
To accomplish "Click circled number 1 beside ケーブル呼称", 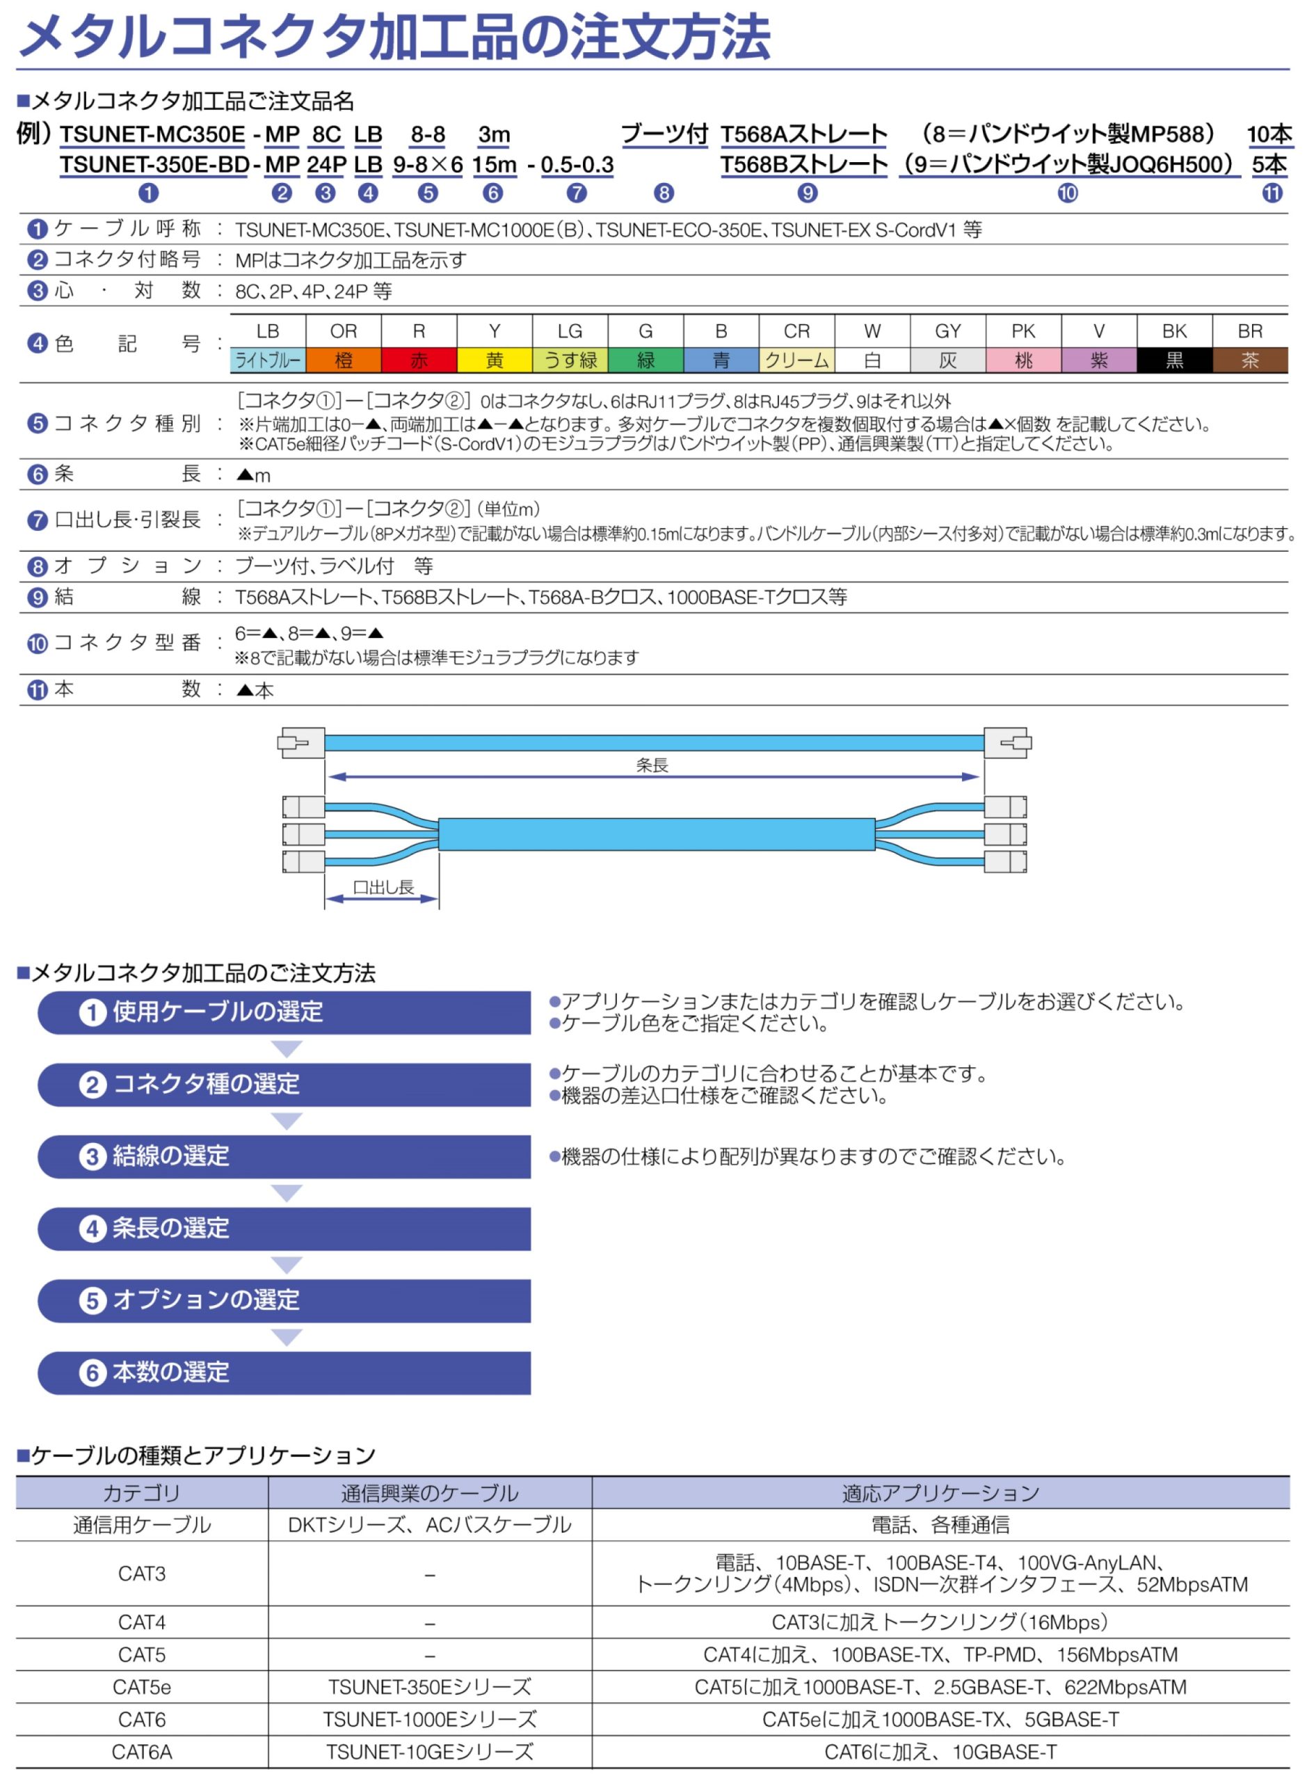I will 37,230.
